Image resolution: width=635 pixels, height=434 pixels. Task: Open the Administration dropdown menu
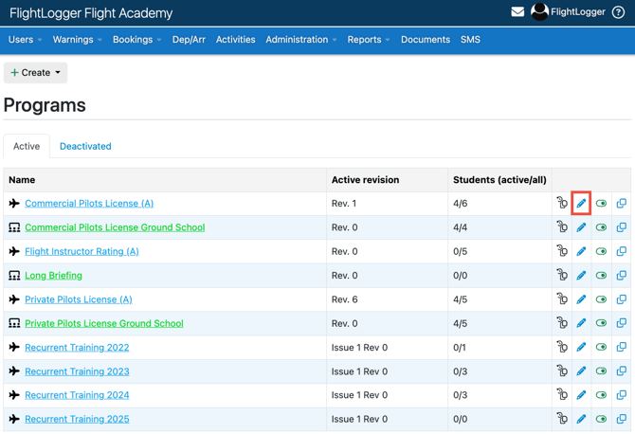tap(300, 40)
